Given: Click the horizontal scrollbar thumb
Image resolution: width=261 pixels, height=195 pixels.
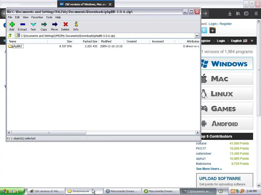Looking at the screenshot, I should [49, 133].
